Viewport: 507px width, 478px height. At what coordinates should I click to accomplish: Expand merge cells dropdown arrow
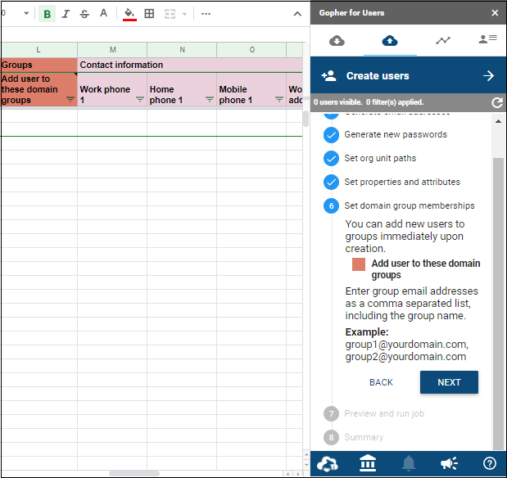[184, 14]
